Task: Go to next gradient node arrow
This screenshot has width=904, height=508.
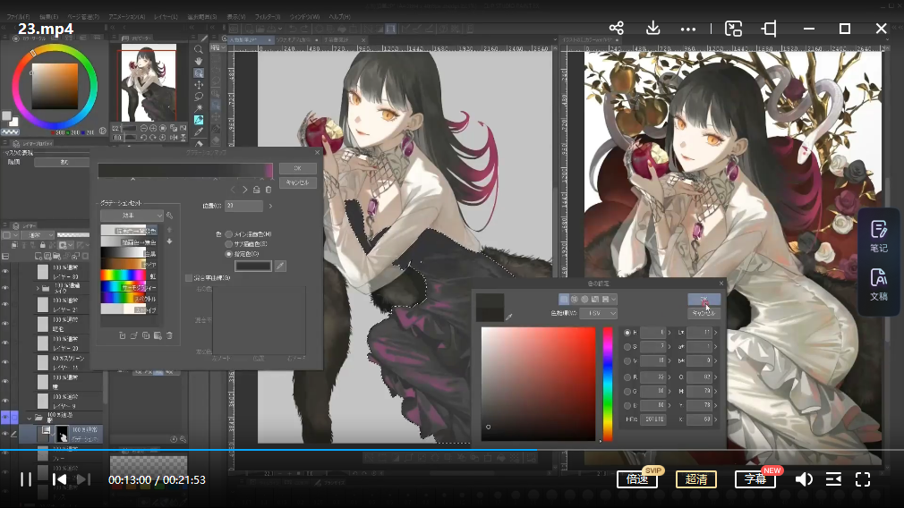Action: (x=245, y=190)
